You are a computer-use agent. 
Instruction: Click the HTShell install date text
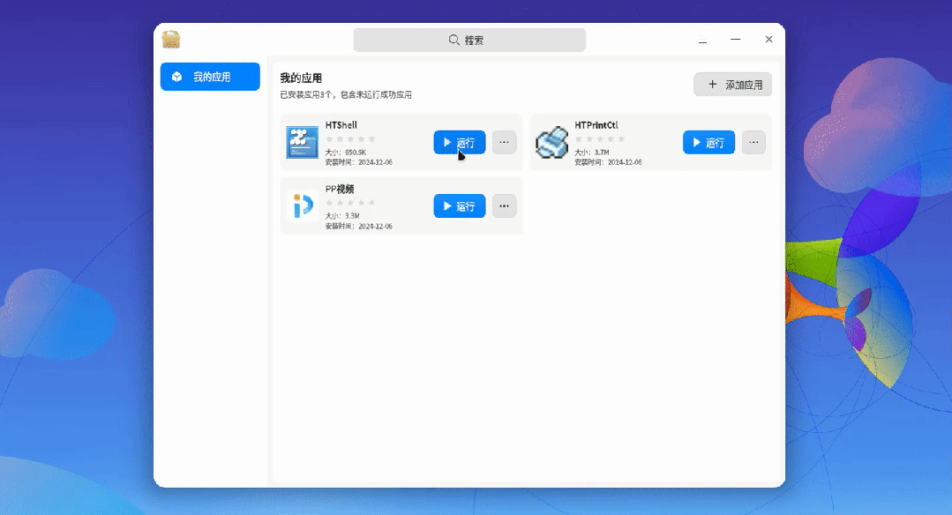point(359,162)
